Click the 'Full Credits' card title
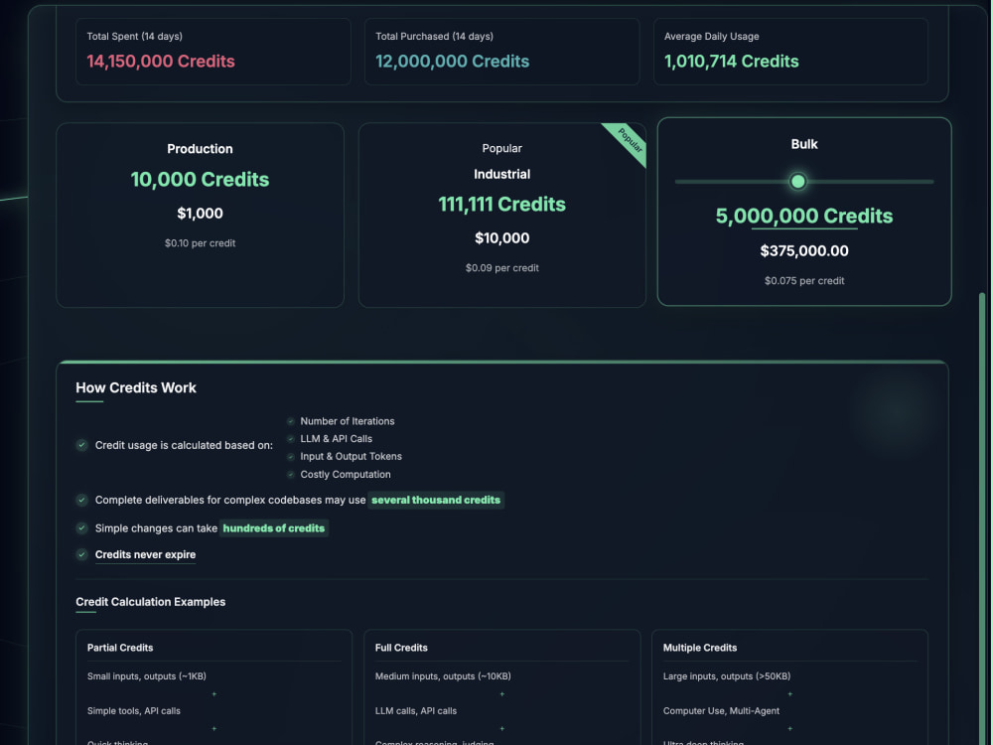993x745 pixels. click(x=401, y=648)
